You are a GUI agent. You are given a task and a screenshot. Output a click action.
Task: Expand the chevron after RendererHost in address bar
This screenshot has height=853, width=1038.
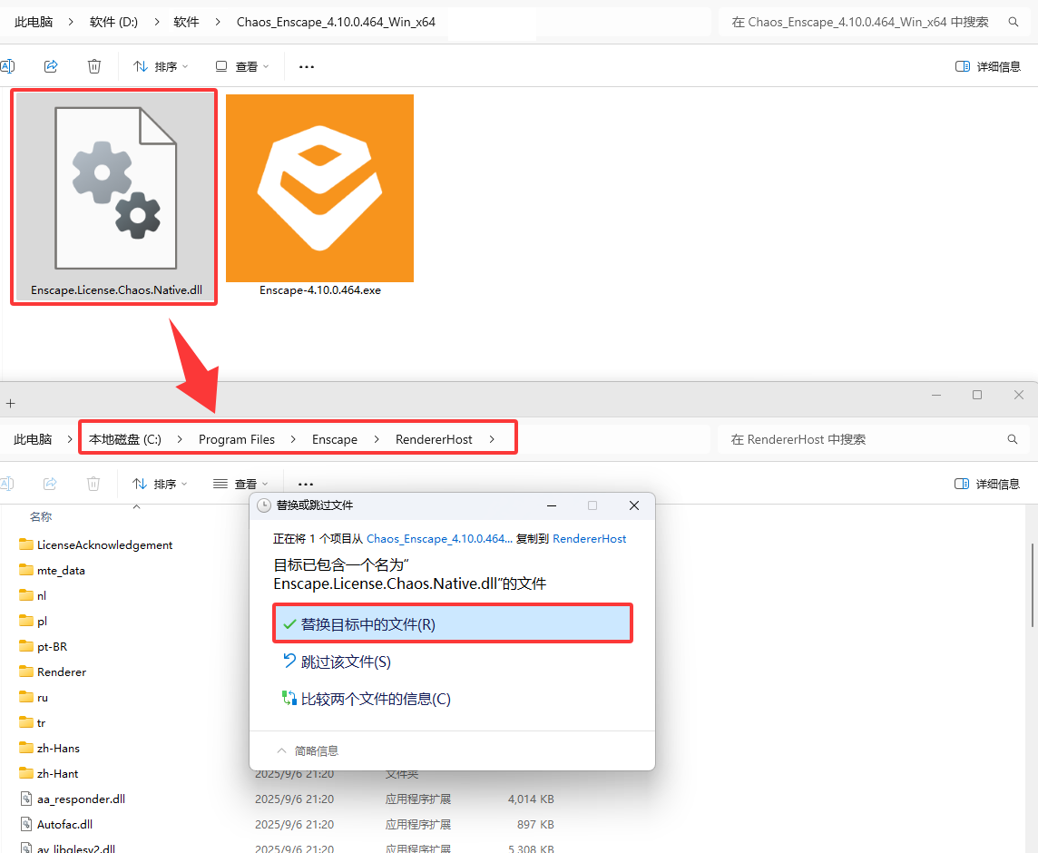pos(492,439)
